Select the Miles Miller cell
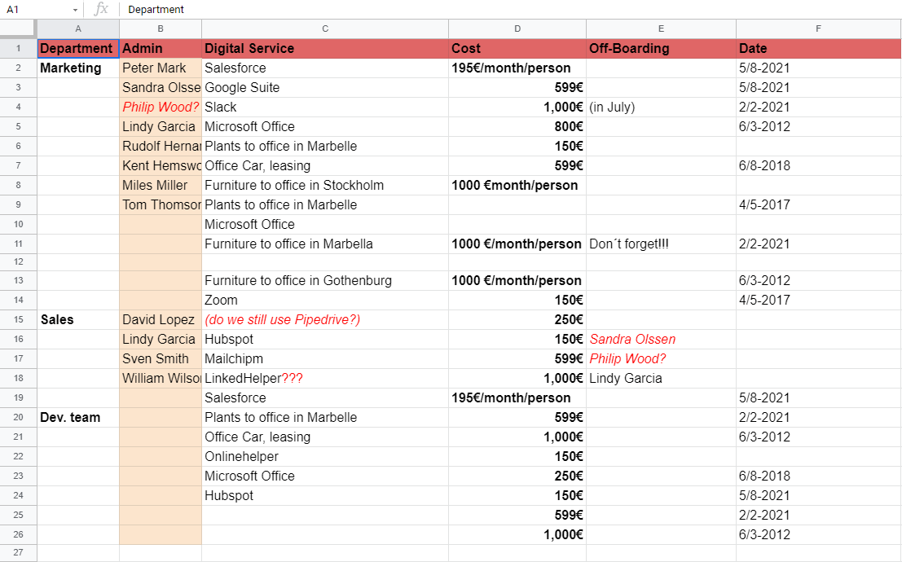Screen dimensions: 902x562 click(161, 185)
